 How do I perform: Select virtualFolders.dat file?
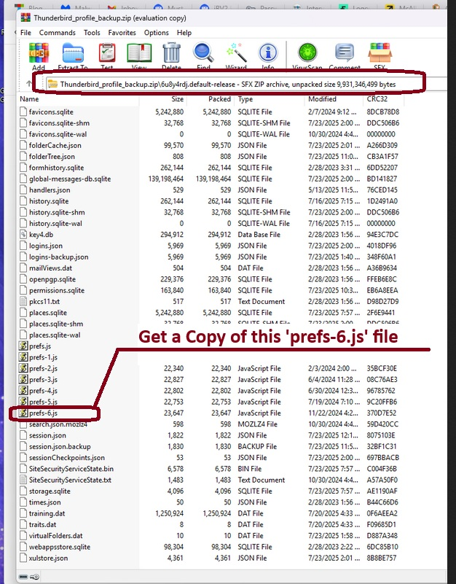pos(56,536)
